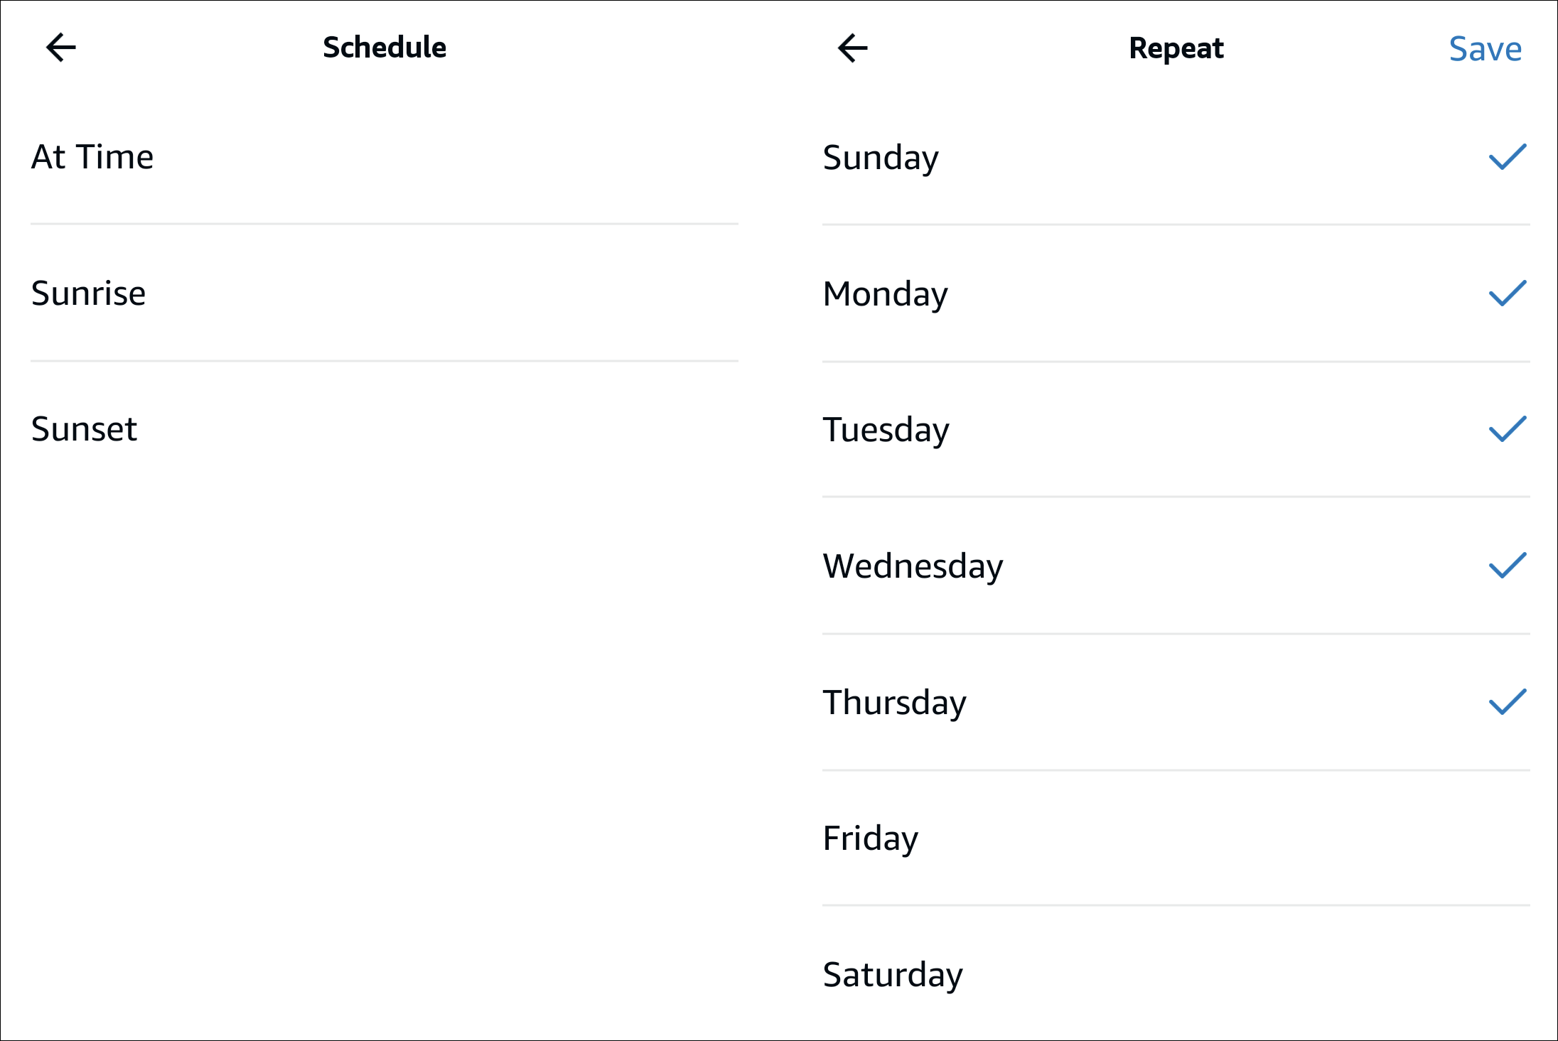Click the back arrow on the Repeat screen
Screen dimensions: 1558x1041
[852, 48]
